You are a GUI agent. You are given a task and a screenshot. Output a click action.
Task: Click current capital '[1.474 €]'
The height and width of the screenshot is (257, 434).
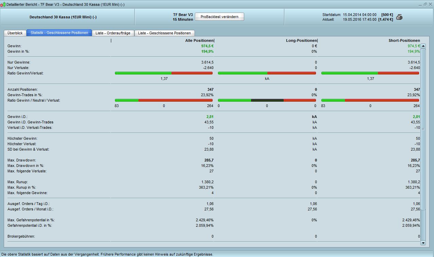(386, 20)
